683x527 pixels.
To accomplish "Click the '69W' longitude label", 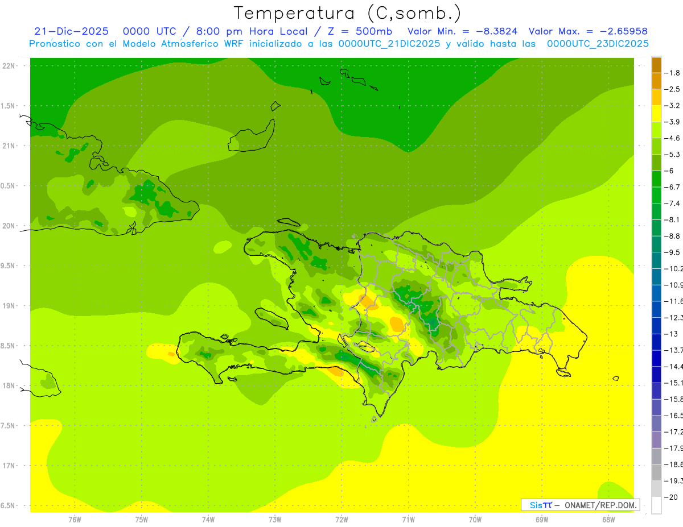I will tap(542, 520).
